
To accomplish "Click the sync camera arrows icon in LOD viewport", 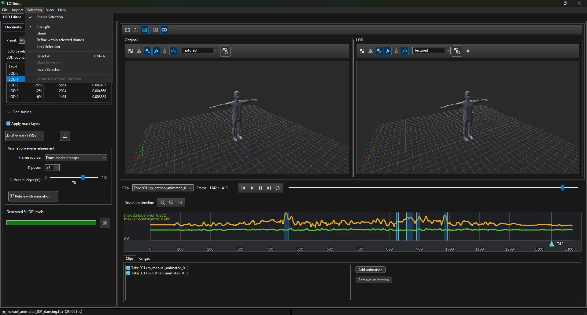I will tap(468, 51).
